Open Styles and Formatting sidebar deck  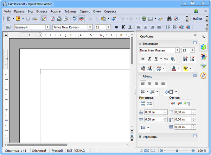point(203,56)
